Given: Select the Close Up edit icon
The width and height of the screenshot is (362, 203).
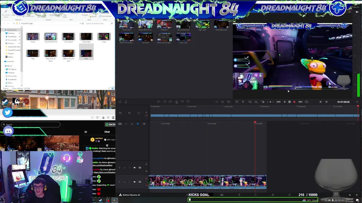Looking at the screenshot, I should (x=176, y=101).
